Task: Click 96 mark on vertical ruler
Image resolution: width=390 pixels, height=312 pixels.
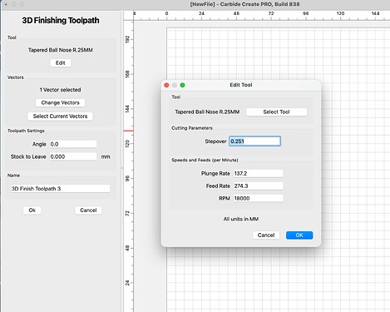Action: (x=127, y=179)
